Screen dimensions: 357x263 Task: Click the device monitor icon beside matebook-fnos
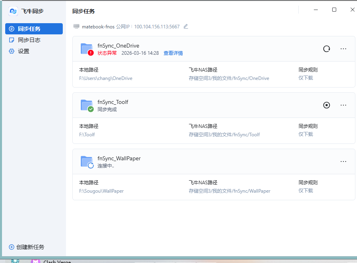(x=76, y=27)
